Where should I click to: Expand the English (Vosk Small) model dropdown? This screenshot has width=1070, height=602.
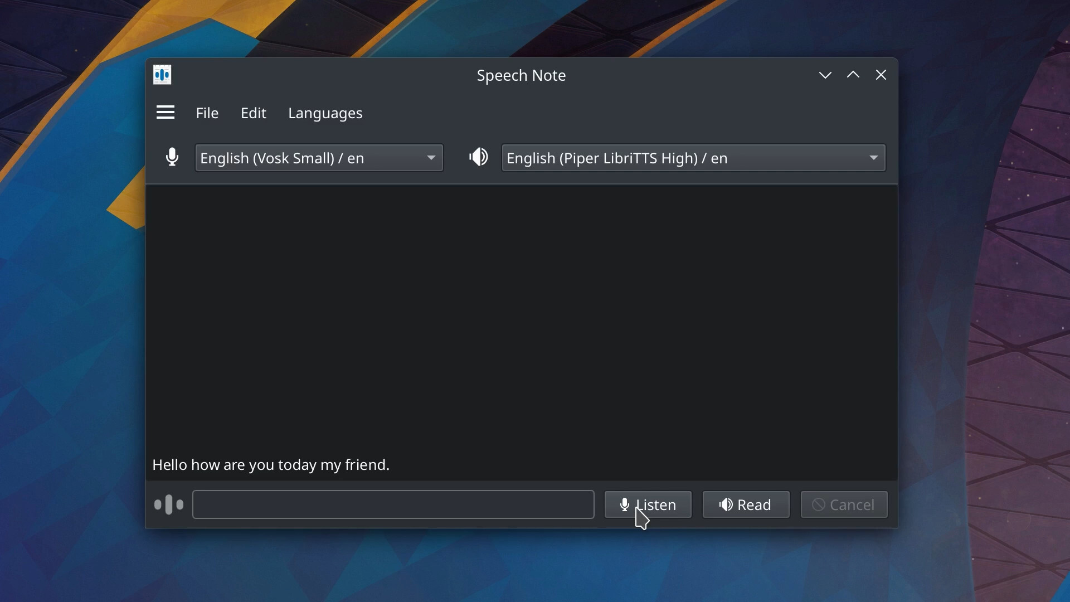319,158
